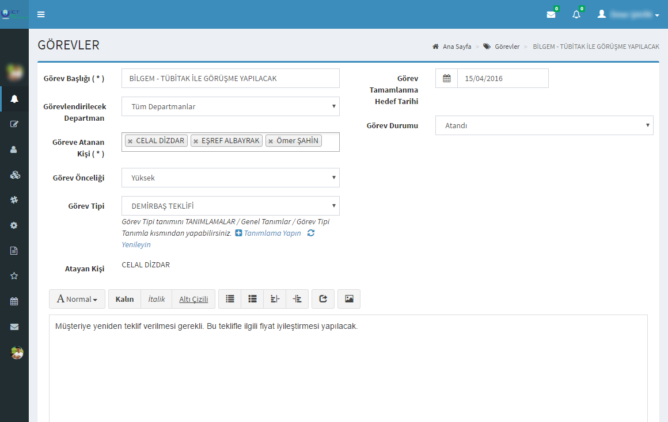Viewport: 668px width, 422px height.
Task: Click the cubes icon in sidebar
Action: pyautogui.click(x=15, y=175)
